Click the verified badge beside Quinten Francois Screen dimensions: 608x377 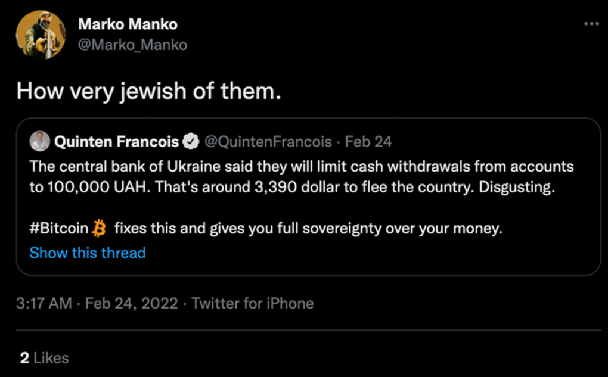pyautogui.click(x=190, y=142)
